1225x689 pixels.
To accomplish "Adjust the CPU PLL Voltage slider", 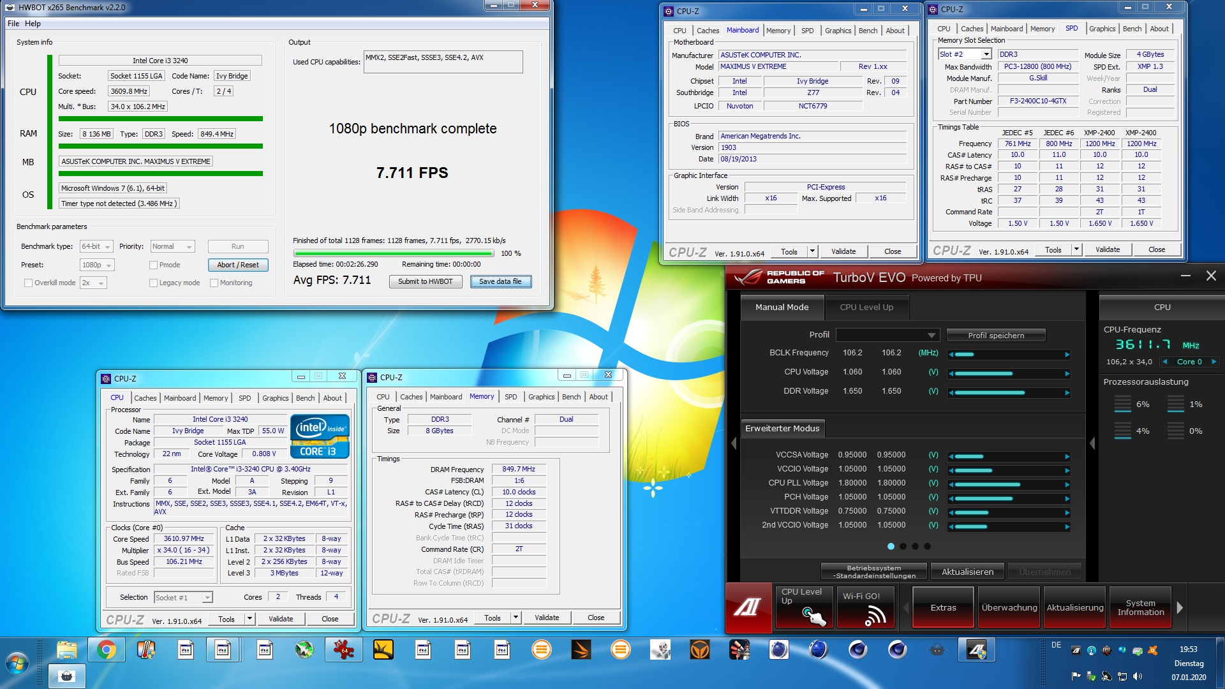I will (1009, 484).
